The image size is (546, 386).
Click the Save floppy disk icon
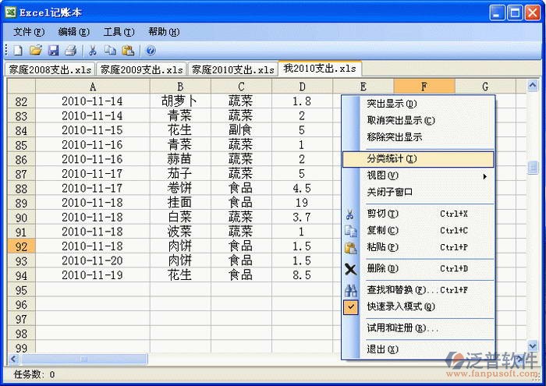click(53, 51)
